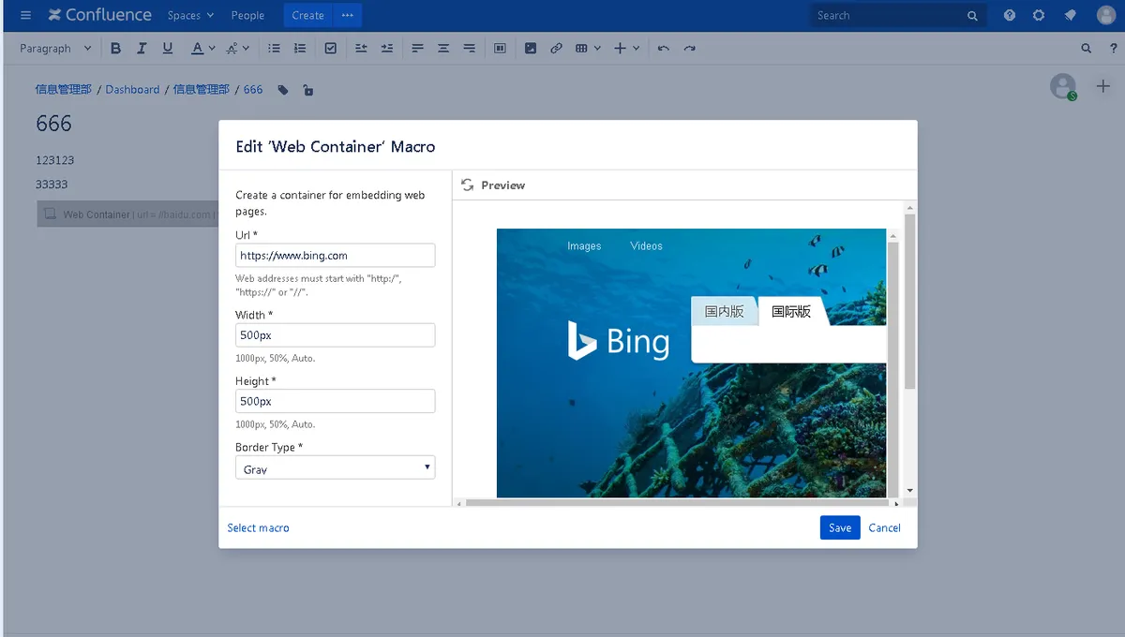Align text center
The width and height of the screenshot is (1125, 637).
pos(443,48)
